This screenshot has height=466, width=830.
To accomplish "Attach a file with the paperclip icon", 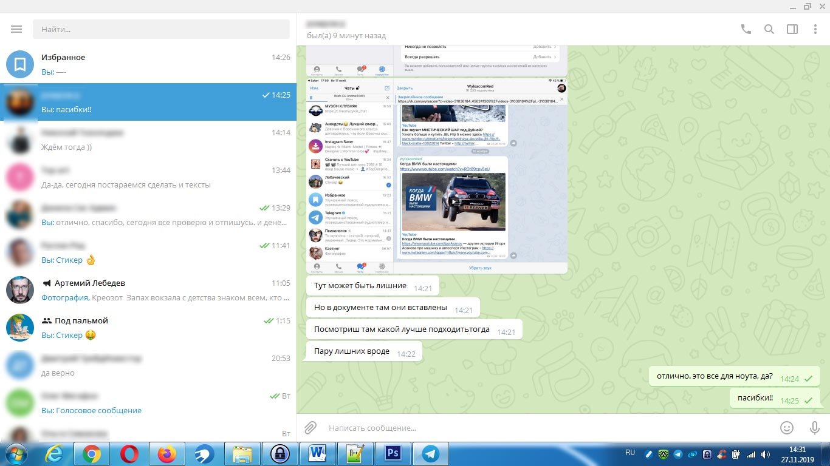I will coord(310,428).
